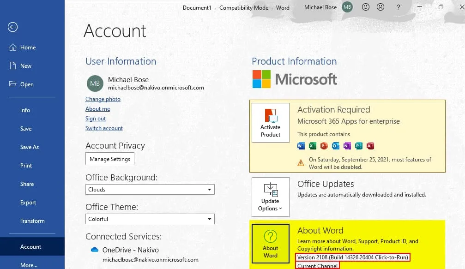Click the Switch account link
Image resolution: width=465 pixels, height=269 pixels.
click(104, 128)
